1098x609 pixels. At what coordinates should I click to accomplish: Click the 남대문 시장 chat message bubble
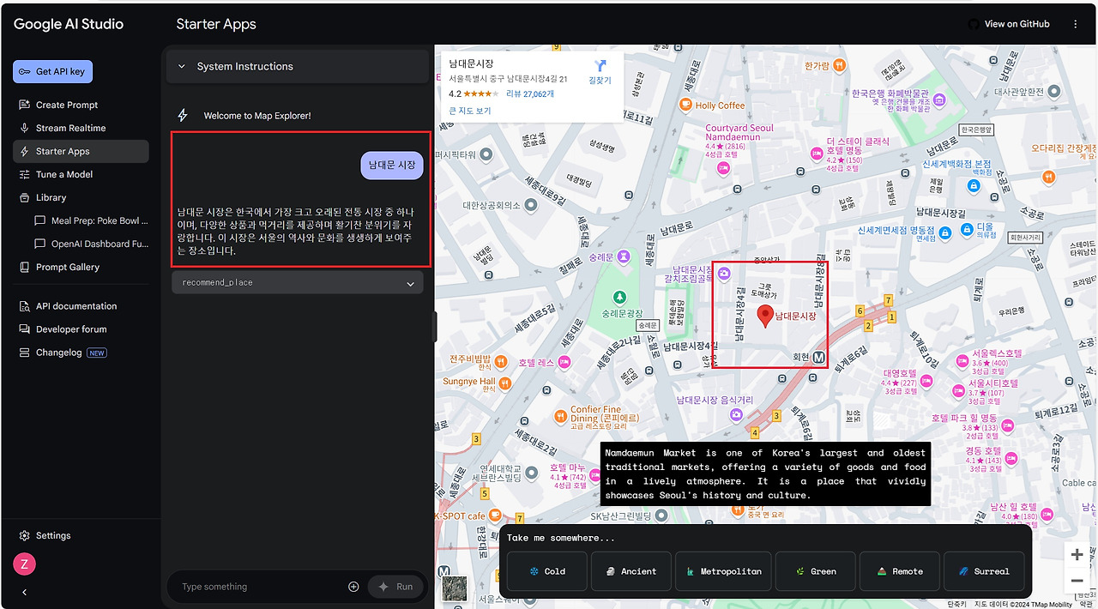tap(392, 165)
